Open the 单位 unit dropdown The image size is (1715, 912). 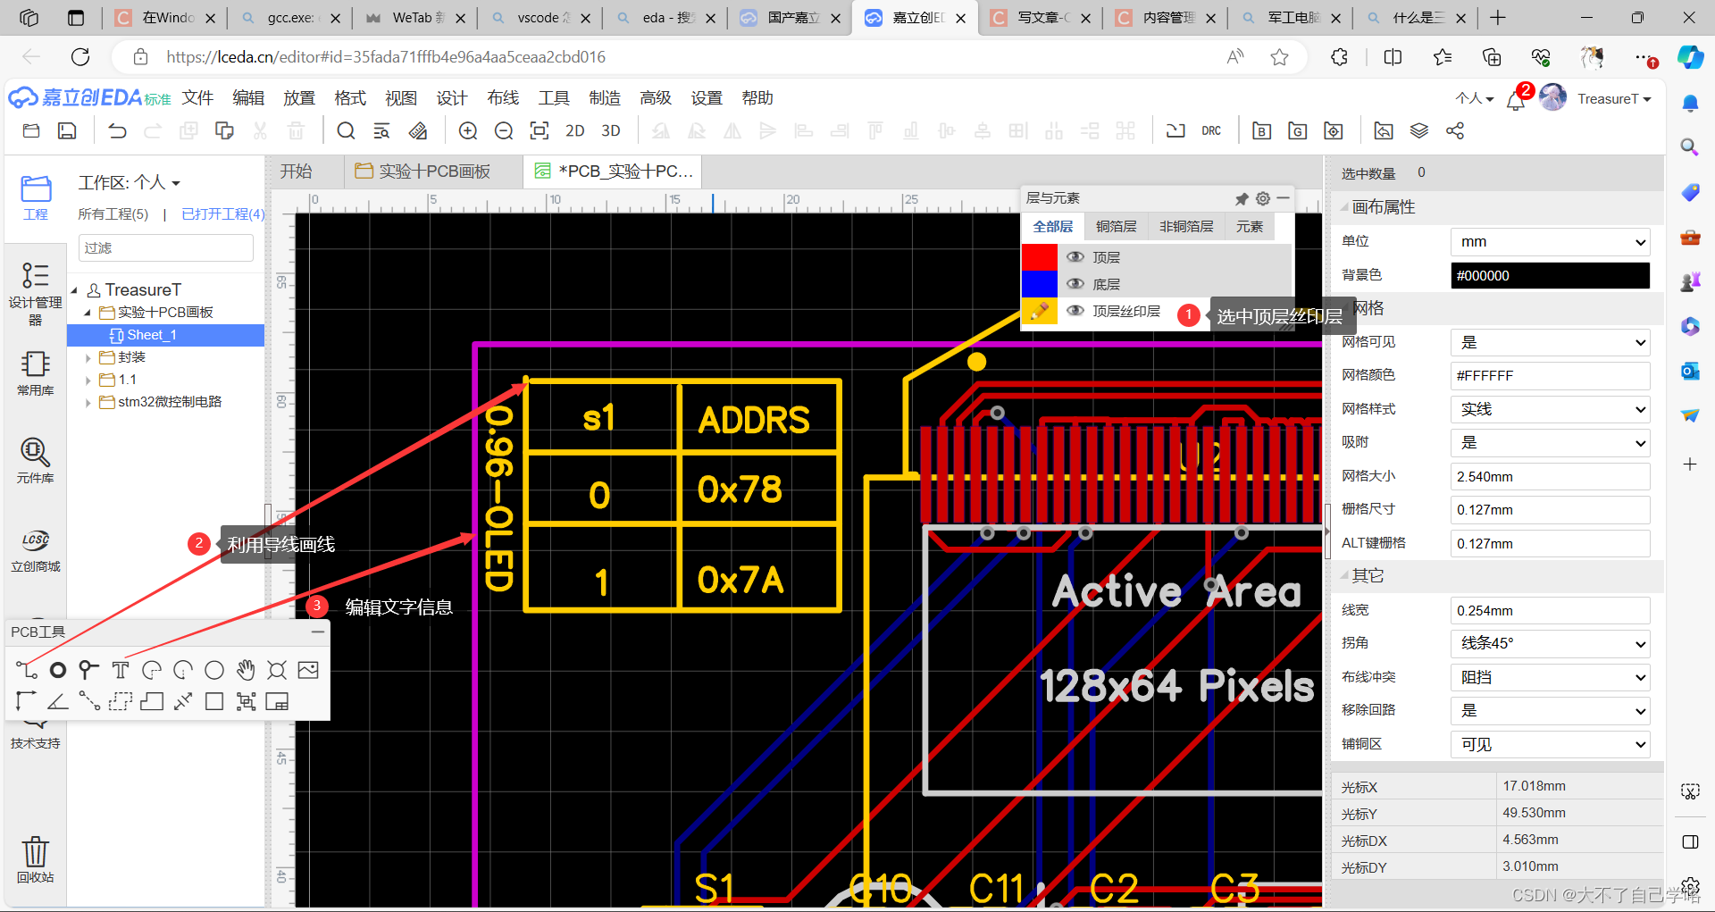(1550, 241)
